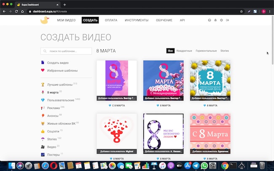Viewport: 274px width, 171px height.
Task: Click the logout icon in header
Action: coord(227,20)
